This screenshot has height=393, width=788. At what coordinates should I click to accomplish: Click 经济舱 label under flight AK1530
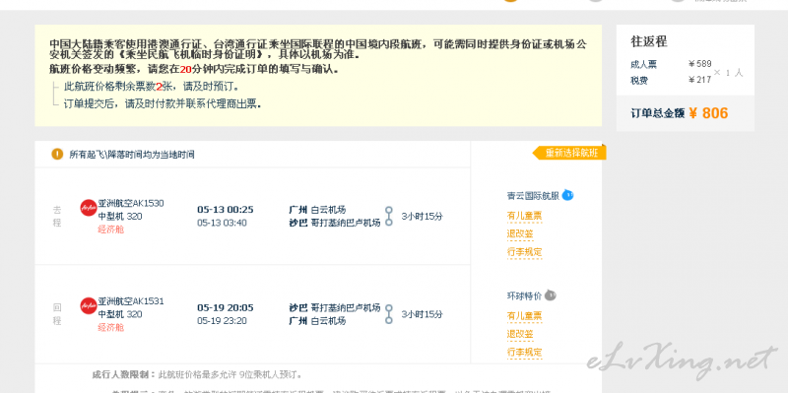(110, 229)
